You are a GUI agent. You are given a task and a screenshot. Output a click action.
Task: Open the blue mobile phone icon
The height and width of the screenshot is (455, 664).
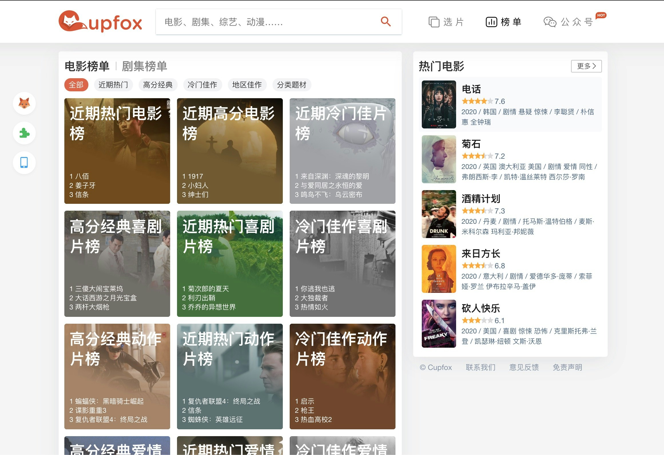24,162
